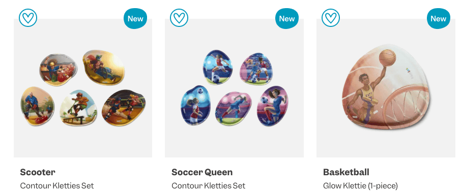Select the scooter rail trick Klettie image
The image size is (462, 192).
pos(78,108)
